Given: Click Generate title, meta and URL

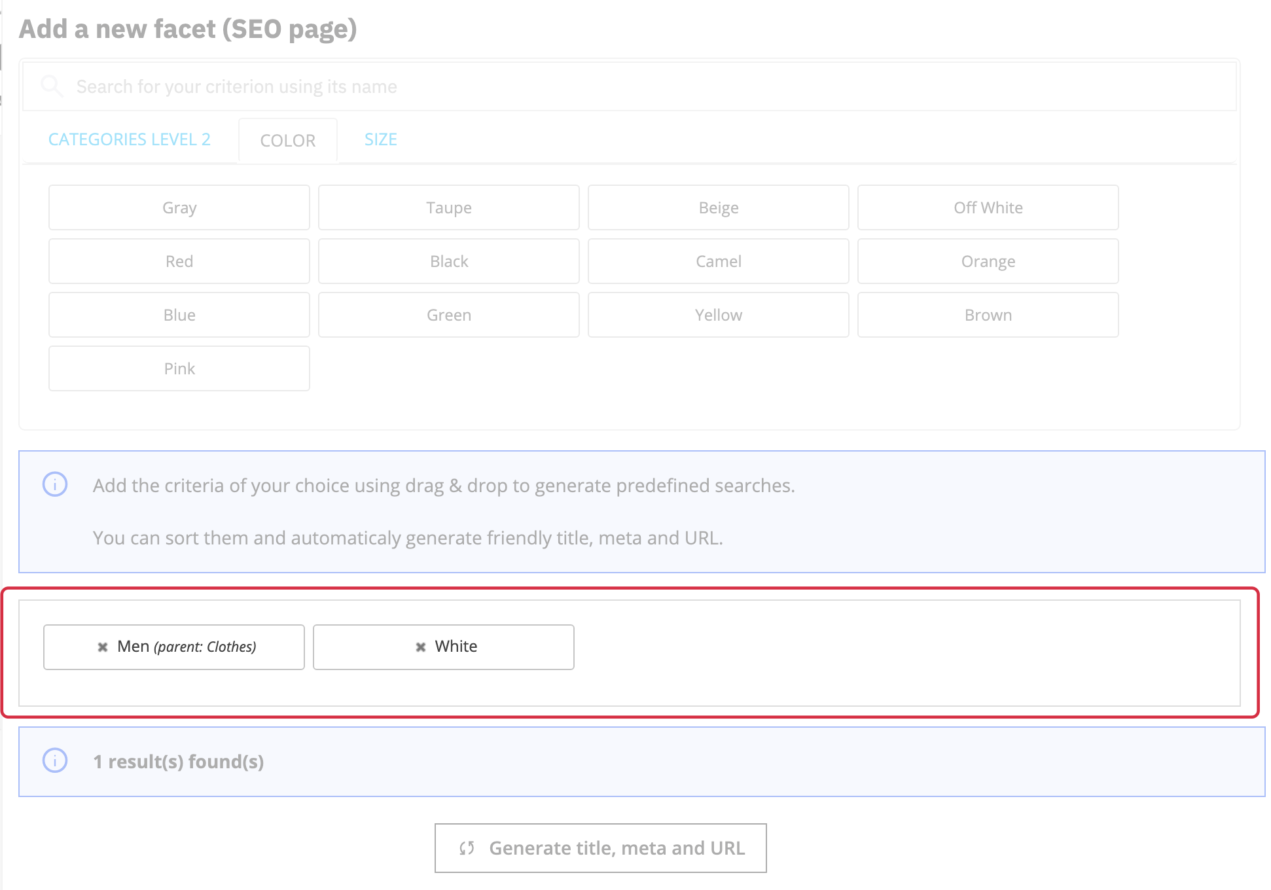Looking at the screenshot, I should point(601,848).
